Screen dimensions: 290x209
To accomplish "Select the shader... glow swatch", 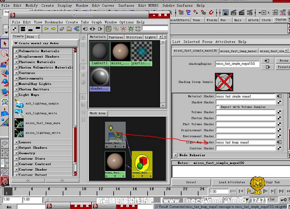I will click(x=100, y=79).
